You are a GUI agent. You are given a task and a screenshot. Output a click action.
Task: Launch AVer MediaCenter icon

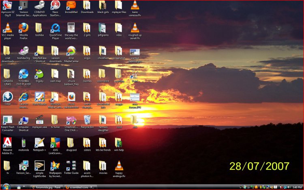(71, 54)
